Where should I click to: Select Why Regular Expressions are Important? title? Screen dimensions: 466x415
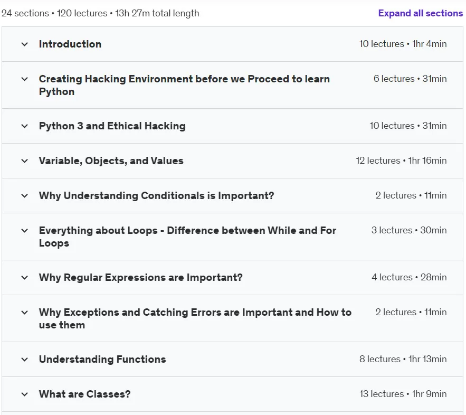tap(140, 278)
